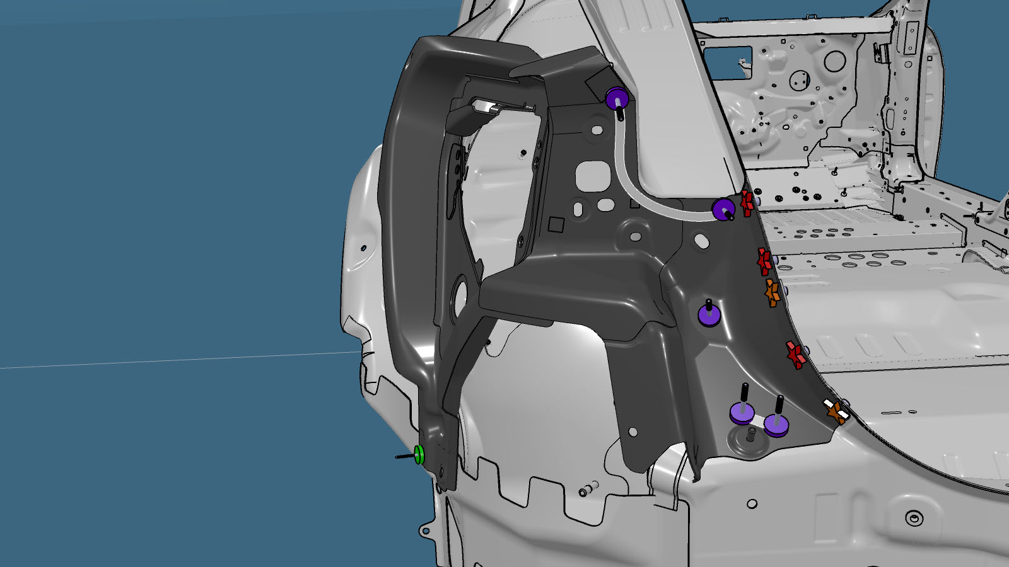Click the ringed circular hole at bottom right
Viewport: 1009px width, 567px height.
[914, 518]
